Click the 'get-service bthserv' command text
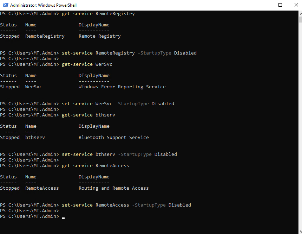The height and width of the screenshot is (234, 302). pos(88,115)
